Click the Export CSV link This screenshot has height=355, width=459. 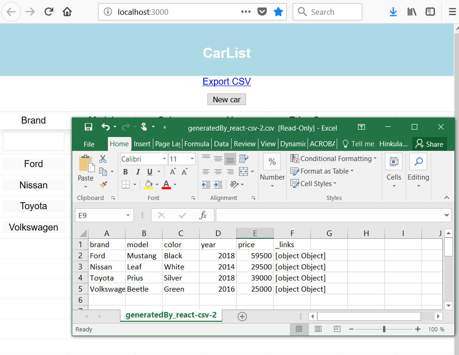[226, 81]
